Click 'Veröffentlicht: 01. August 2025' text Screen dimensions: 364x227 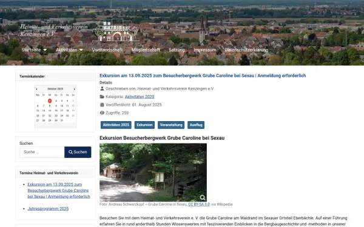[133, 105]
